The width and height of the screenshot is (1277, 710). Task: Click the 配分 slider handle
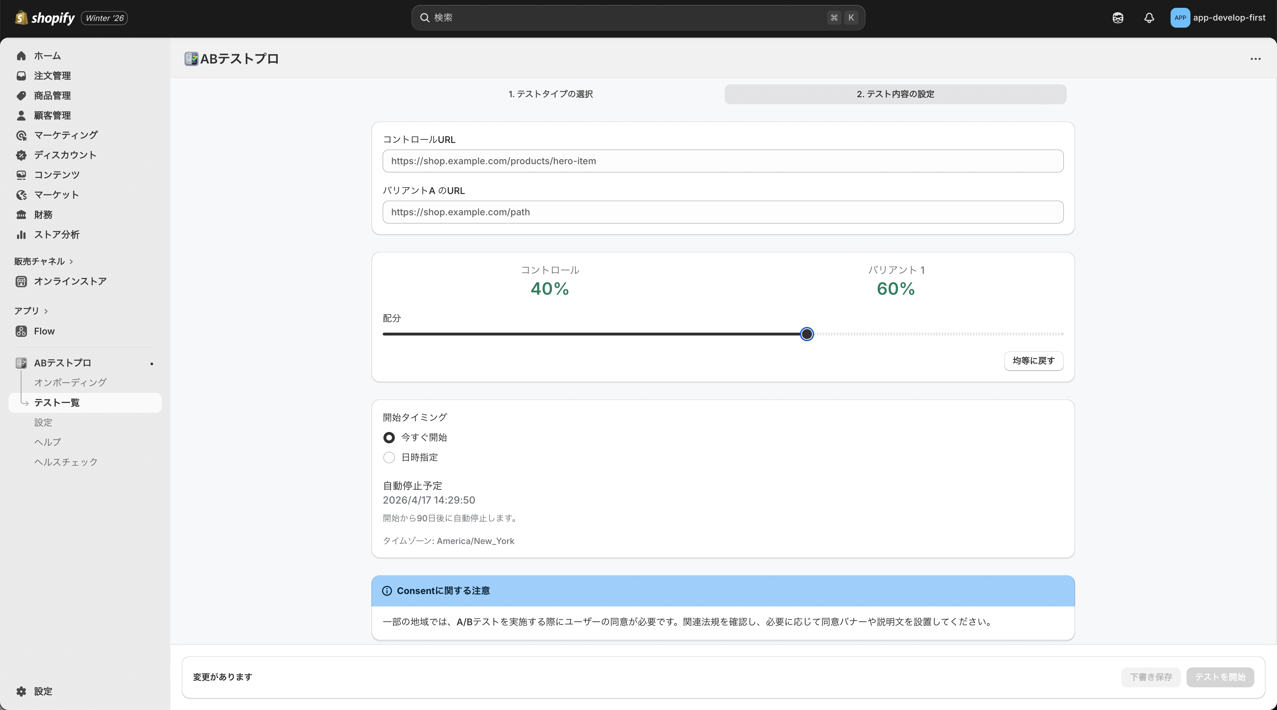pos(807,334)
